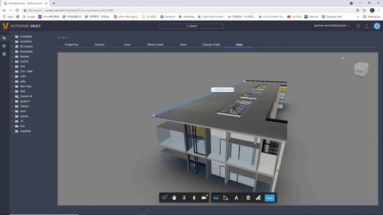
Task: Select the Angle measure tool
Action: 226,198
